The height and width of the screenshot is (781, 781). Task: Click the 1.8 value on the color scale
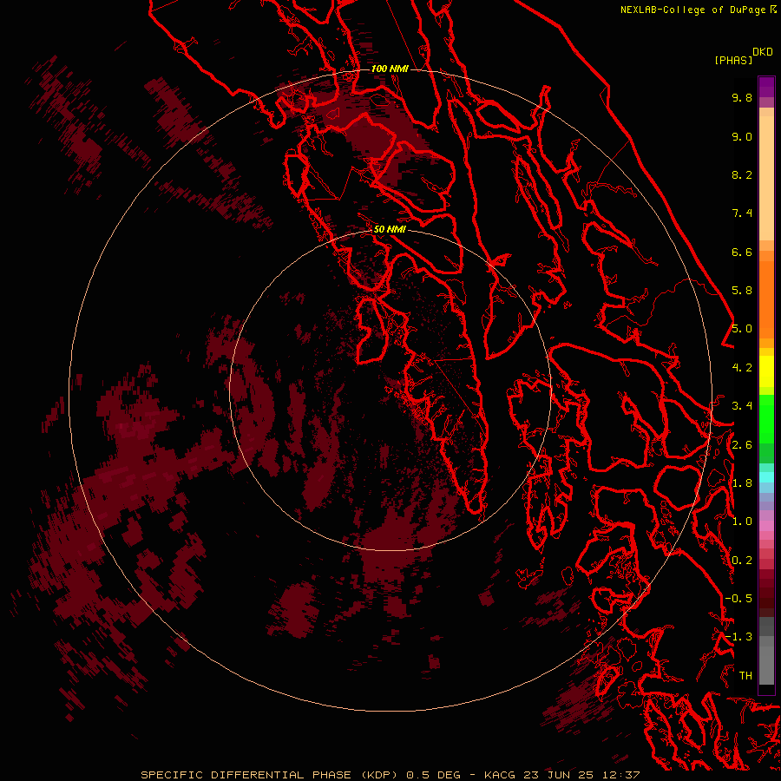point(742,483)
